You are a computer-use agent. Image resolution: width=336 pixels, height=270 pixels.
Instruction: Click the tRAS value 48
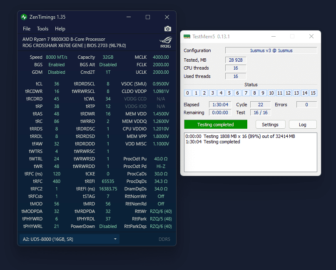pyautogui.click(x=57, y=114)
